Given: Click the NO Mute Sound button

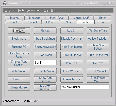Looking at the screenshot, I should 45,71.
